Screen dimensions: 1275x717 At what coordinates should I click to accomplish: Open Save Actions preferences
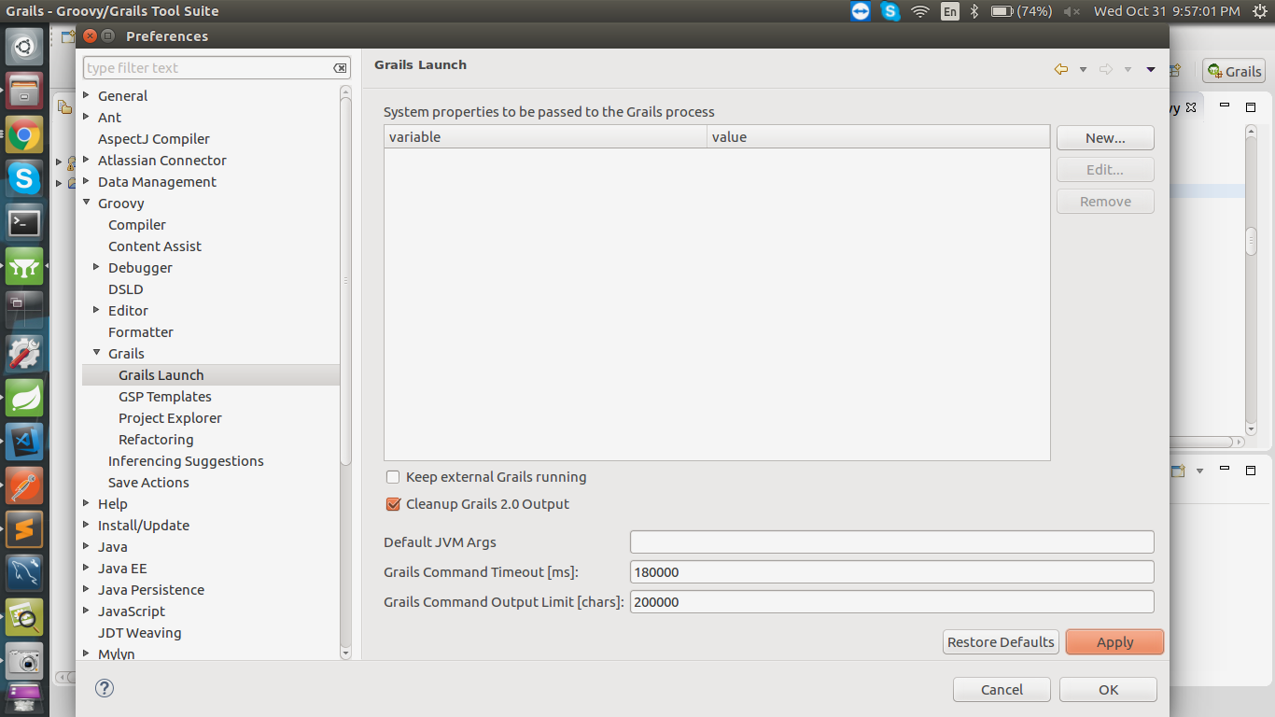148,483
